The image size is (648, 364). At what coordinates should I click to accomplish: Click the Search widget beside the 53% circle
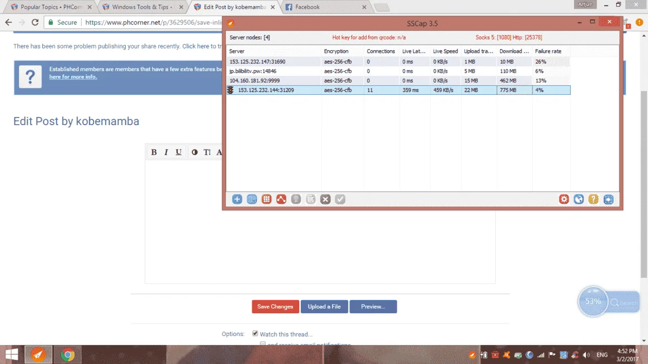point(624,303)
